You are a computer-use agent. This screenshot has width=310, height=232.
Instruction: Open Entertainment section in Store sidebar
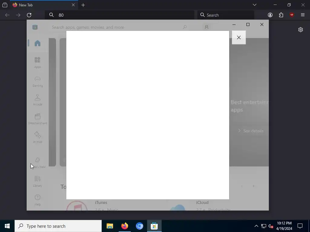pos(37,119)
